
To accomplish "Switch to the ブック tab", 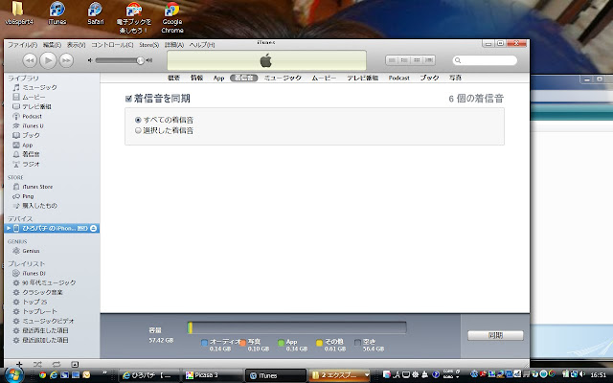I will coord(429,78).
